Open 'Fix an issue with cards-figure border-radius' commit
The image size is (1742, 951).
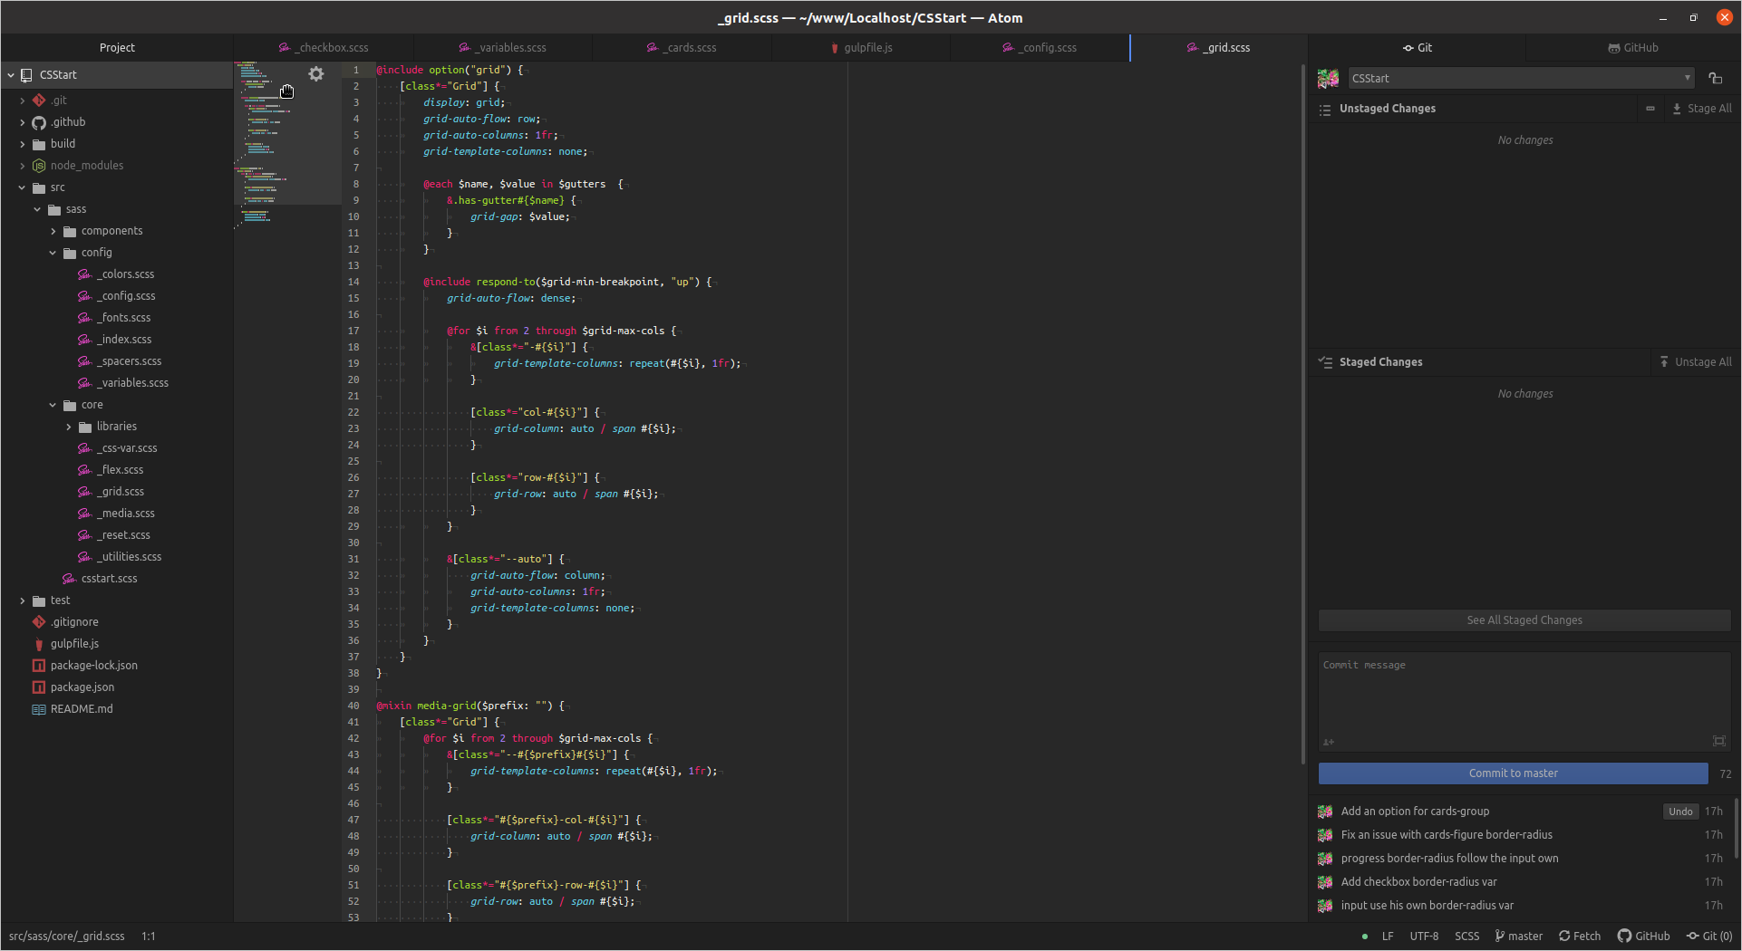[x=1447, y=835]
